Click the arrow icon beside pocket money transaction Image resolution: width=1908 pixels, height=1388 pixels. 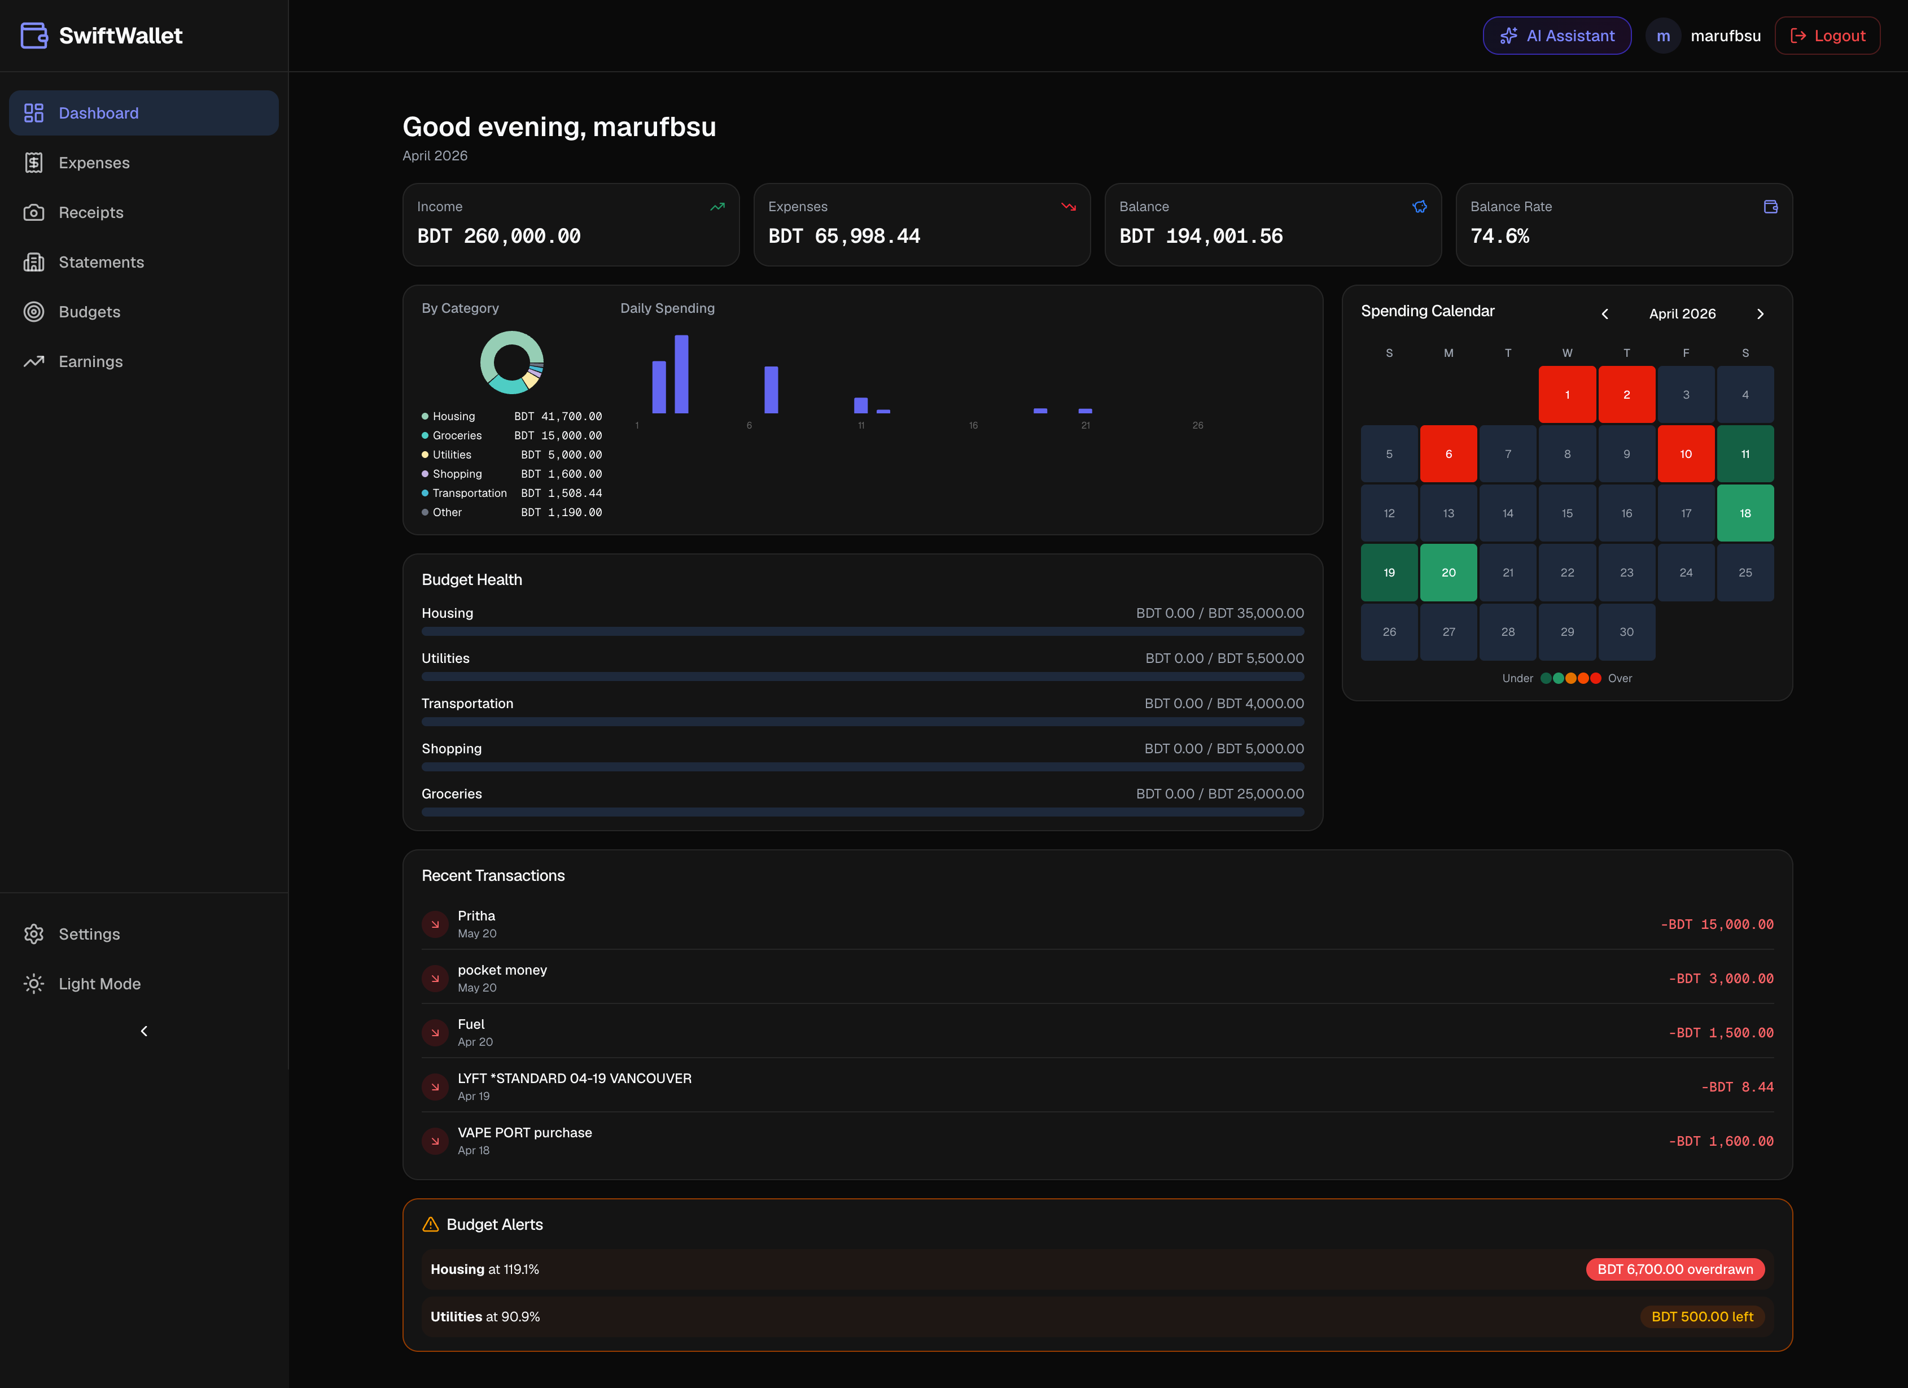point(435,978)
